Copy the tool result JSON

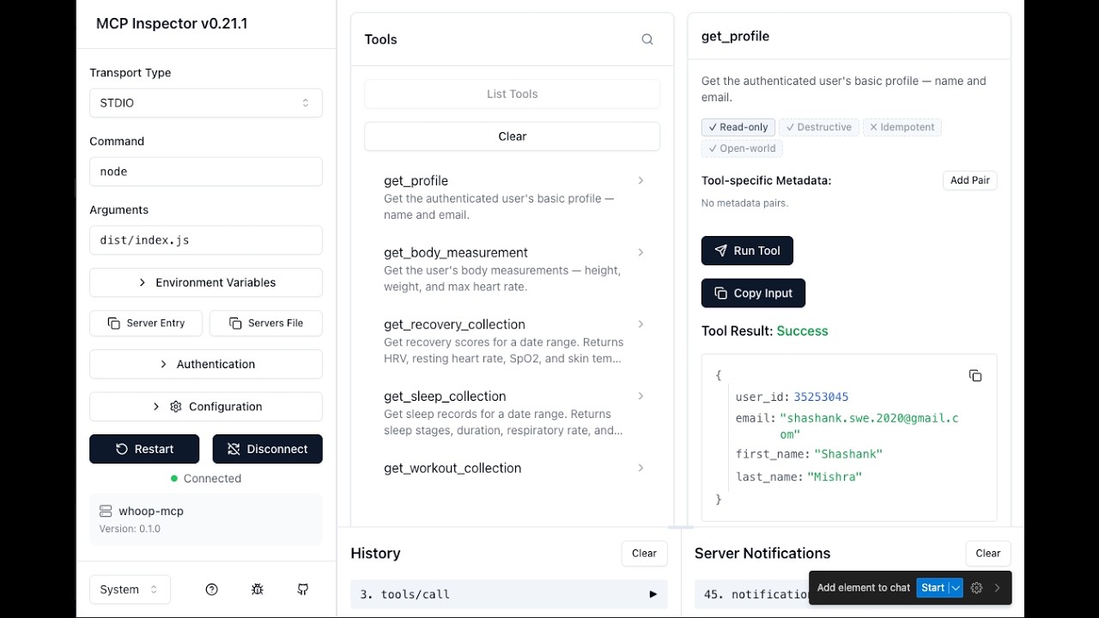click(x=975, y=376)
